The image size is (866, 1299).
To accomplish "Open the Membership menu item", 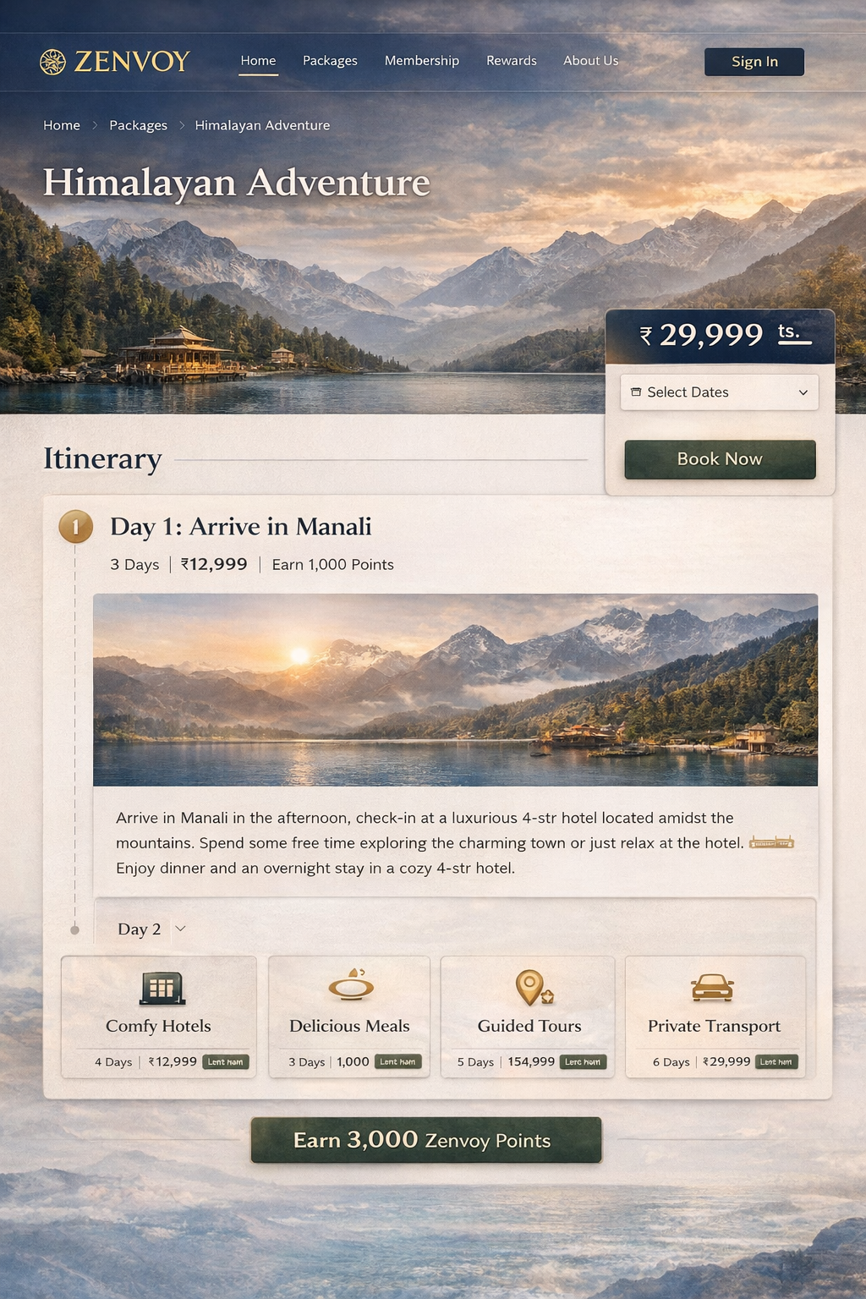I will (422, 61).
